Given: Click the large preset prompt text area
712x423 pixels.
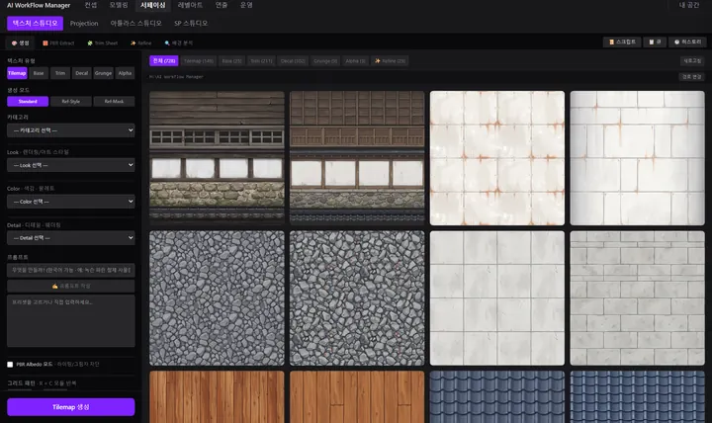Looking at the screenshot, I should [71, 321].
